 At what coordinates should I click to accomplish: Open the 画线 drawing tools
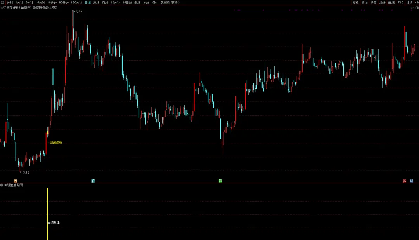391,2
